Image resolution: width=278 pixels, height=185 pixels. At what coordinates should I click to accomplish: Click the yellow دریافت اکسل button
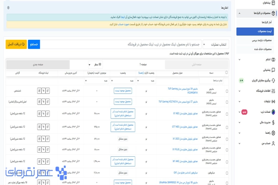click(x=16, y=44)
